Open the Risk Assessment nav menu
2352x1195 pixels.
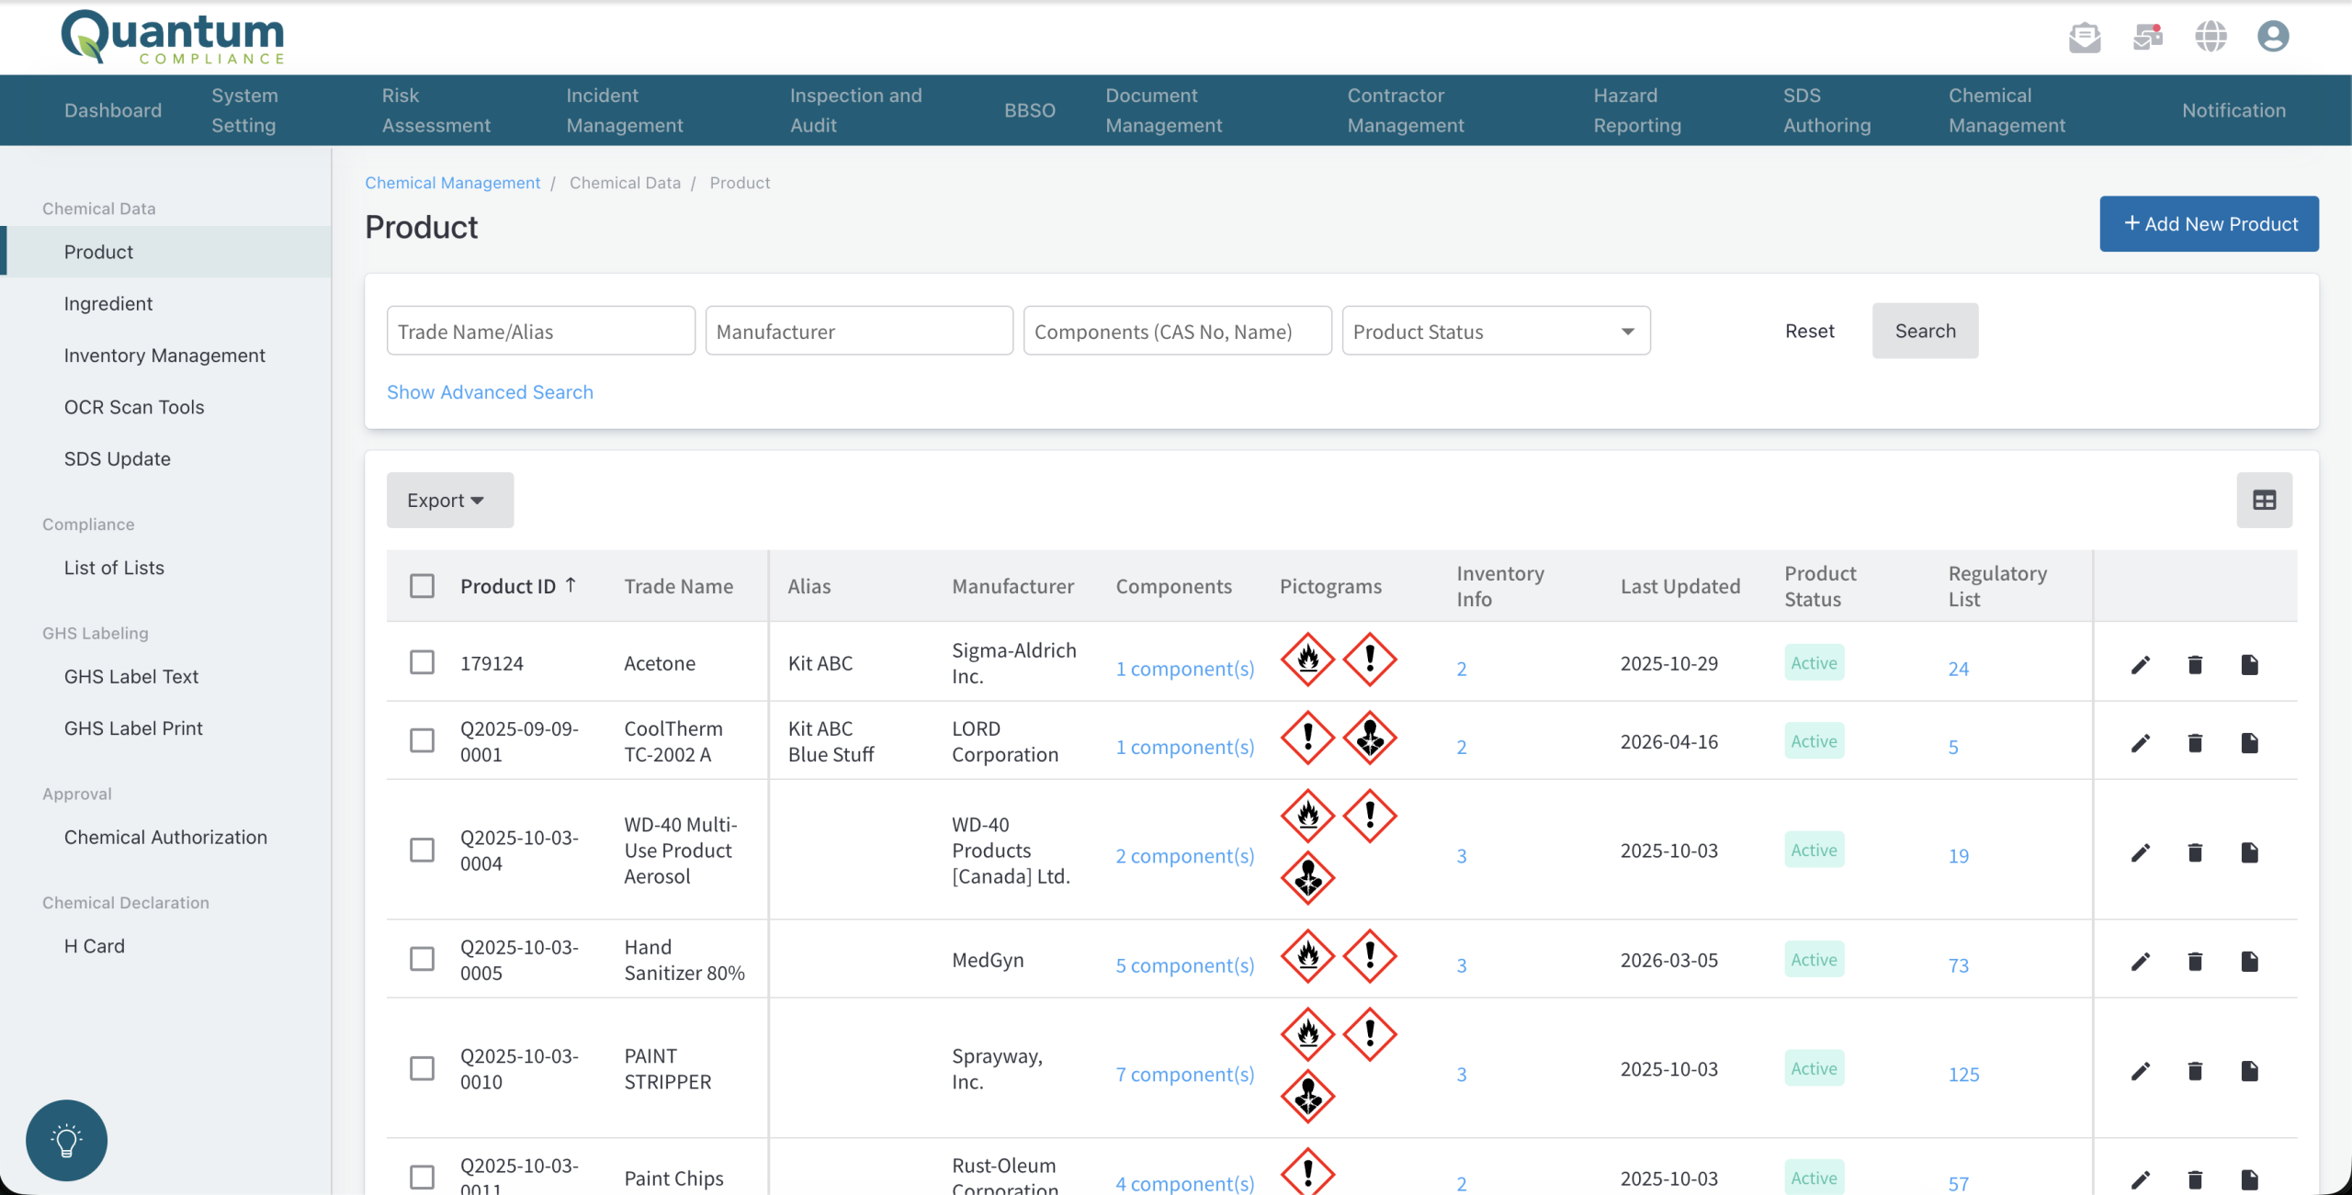pyautogui.click(x=435, y=110)
